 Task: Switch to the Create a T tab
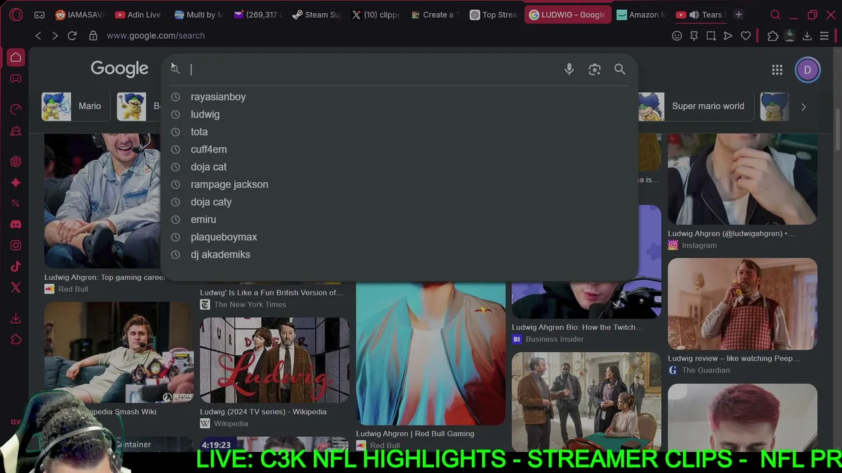point(434,14)
